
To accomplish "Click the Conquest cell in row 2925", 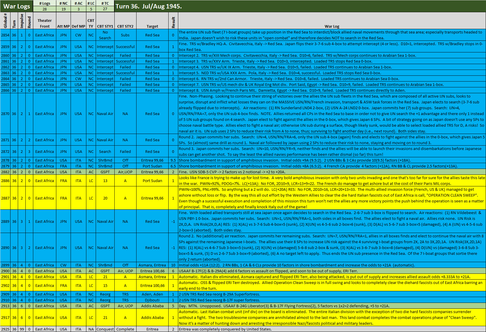I will point(105,329).
